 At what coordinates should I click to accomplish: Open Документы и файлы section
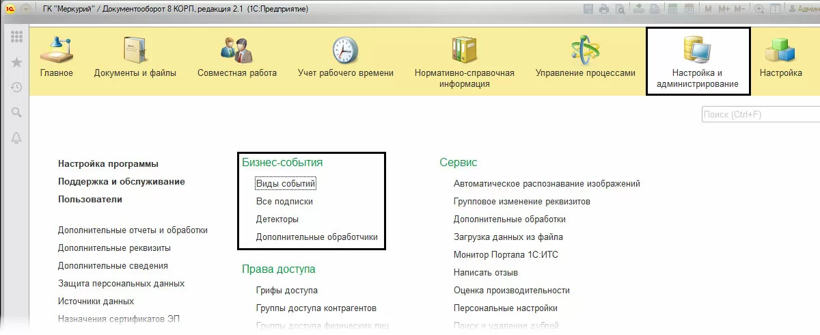[135, 57]
